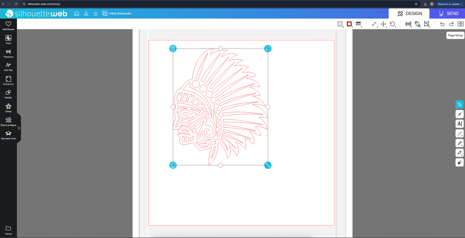Open the rotate options tool
465x238 pixels.
pos(393,24)
